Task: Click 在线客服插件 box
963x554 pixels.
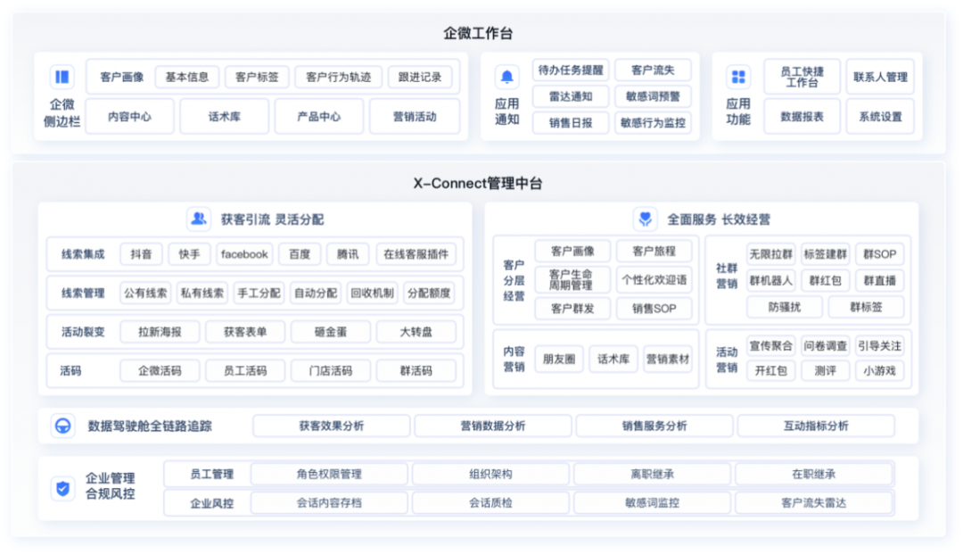Action: pyautogui.click(x=416, y=253)
